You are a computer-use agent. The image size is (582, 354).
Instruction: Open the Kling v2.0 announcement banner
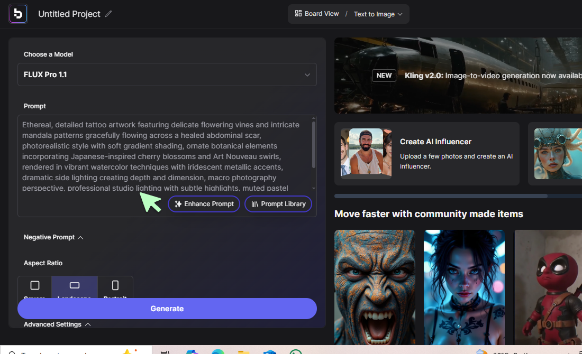click(458, 76)
